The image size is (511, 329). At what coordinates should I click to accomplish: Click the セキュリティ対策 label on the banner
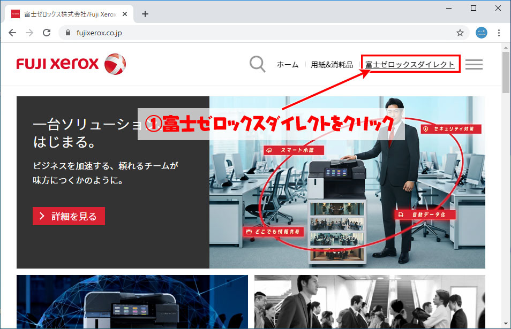451,129
